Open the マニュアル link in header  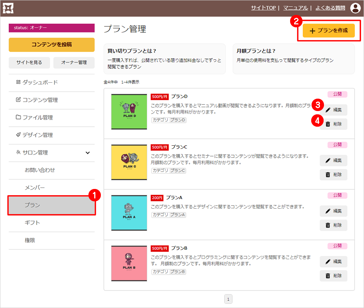[295, 8]
